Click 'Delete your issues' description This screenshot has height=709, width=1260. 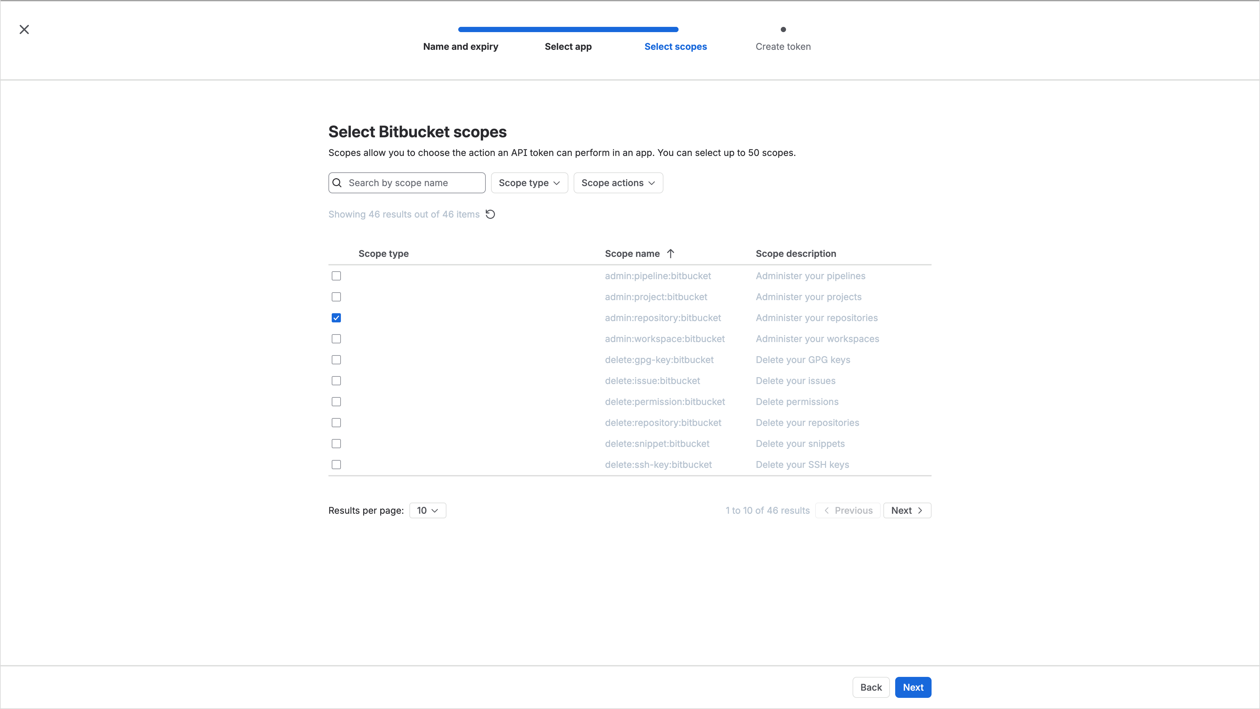click(x=795, y=381)
